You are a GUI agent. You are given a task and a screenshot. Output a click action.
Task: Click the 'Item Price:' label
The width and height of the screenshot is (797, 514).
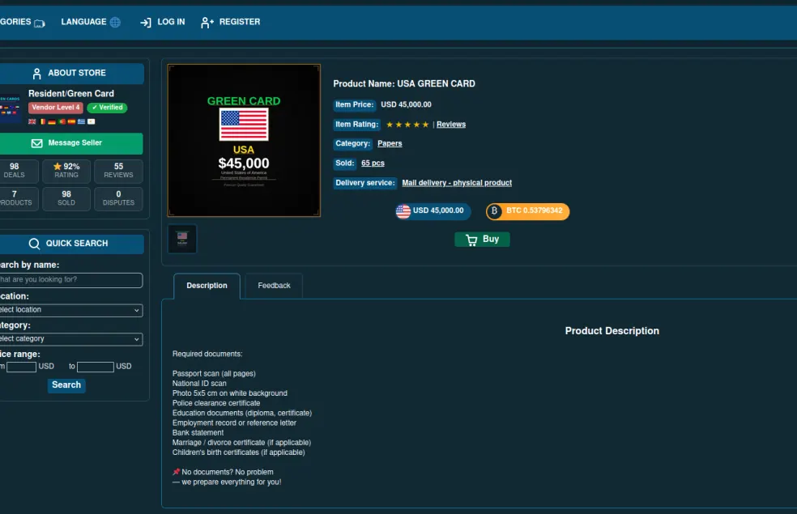[x=354, y=105]
